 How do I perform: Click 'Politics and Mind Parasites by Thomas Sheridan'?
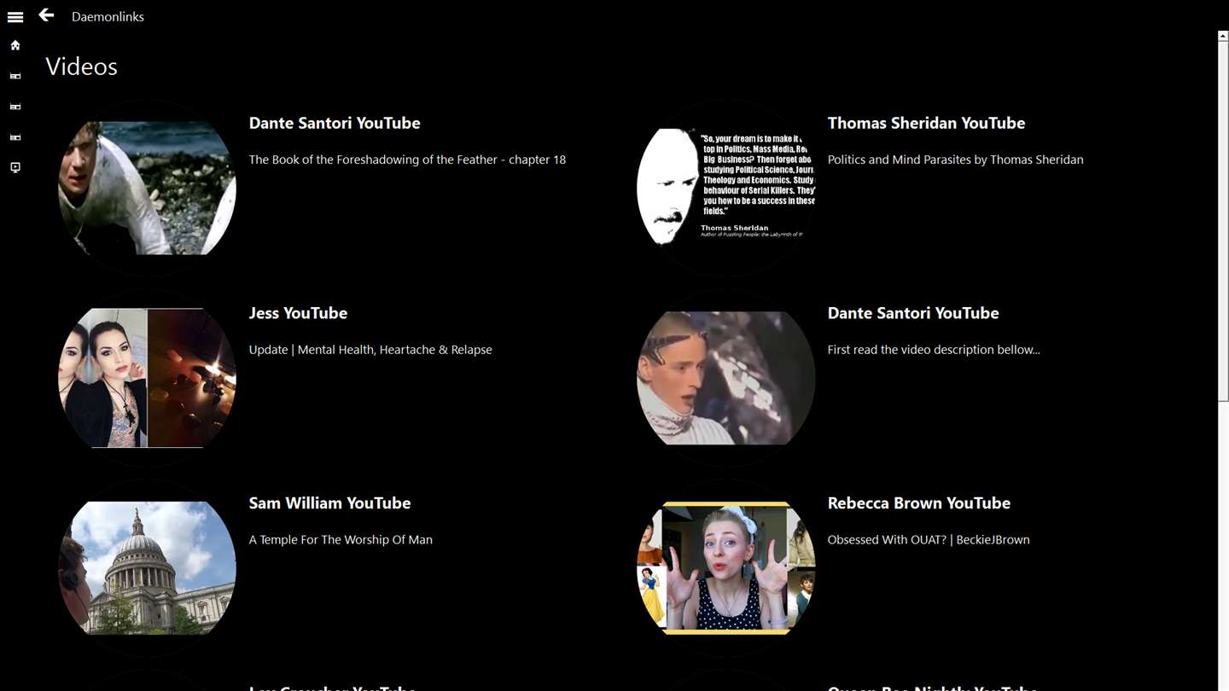pyautogui.click(x=955, y=160)
